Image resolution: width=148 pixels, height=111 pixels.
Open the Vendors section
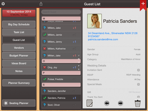point(19,48)
